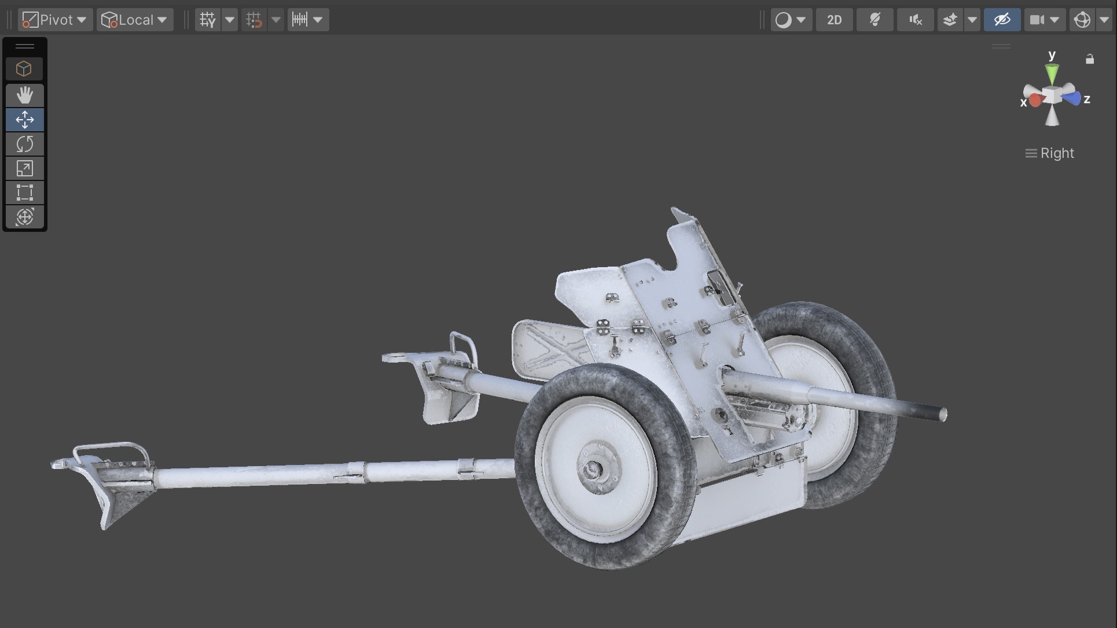Click the bottom negative Y gizmo cone
This screenshot has width=1117, height=628.
[x=1052, y=116]
